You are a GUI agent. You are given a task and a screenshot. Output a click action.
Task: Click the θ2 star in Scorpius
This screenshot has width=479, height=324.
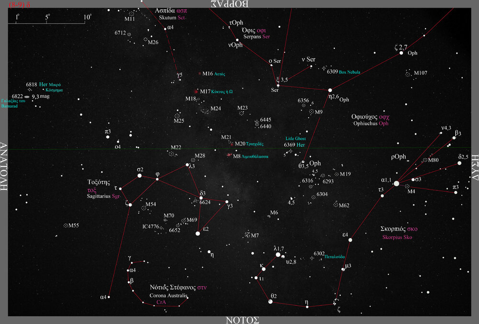(271, 302)
